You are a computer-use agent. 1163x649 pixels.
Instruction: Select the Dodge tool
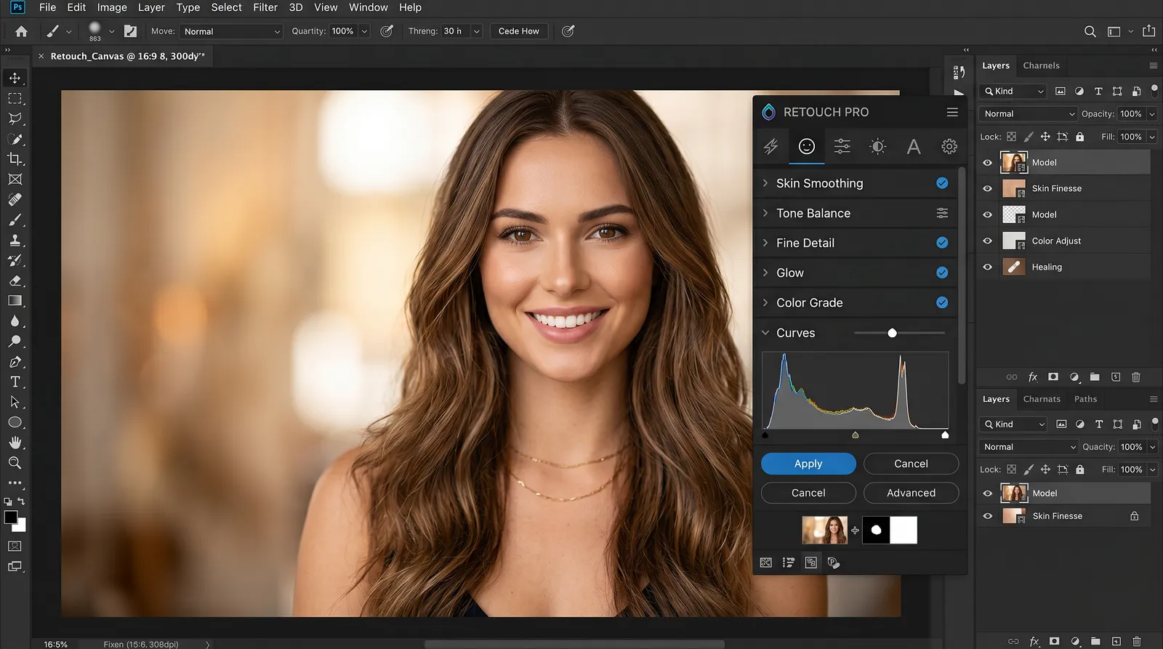click(15, 341)
